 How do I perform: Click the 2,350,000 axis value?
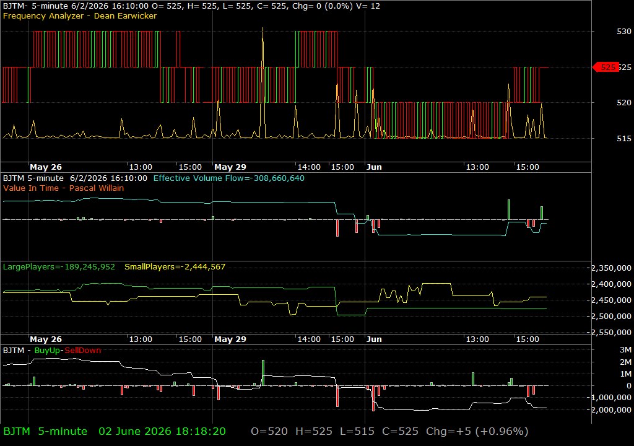[611, 268]
